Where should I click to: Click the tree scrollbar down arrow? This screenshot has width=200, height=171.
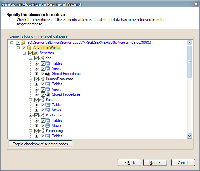pyautogui.click(x=189, y=136)
